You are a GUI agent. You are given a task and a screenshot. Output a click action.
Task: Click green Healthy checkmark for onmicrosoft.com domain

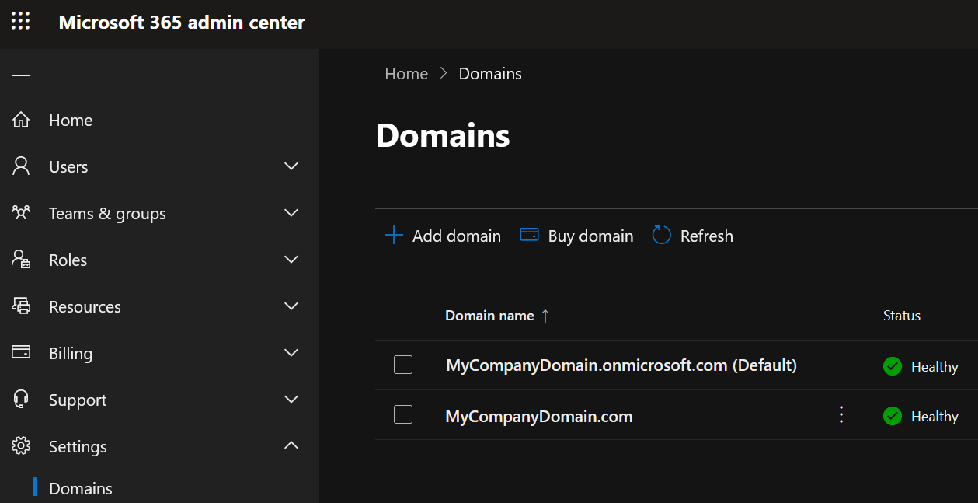click(x=893, y=366)
